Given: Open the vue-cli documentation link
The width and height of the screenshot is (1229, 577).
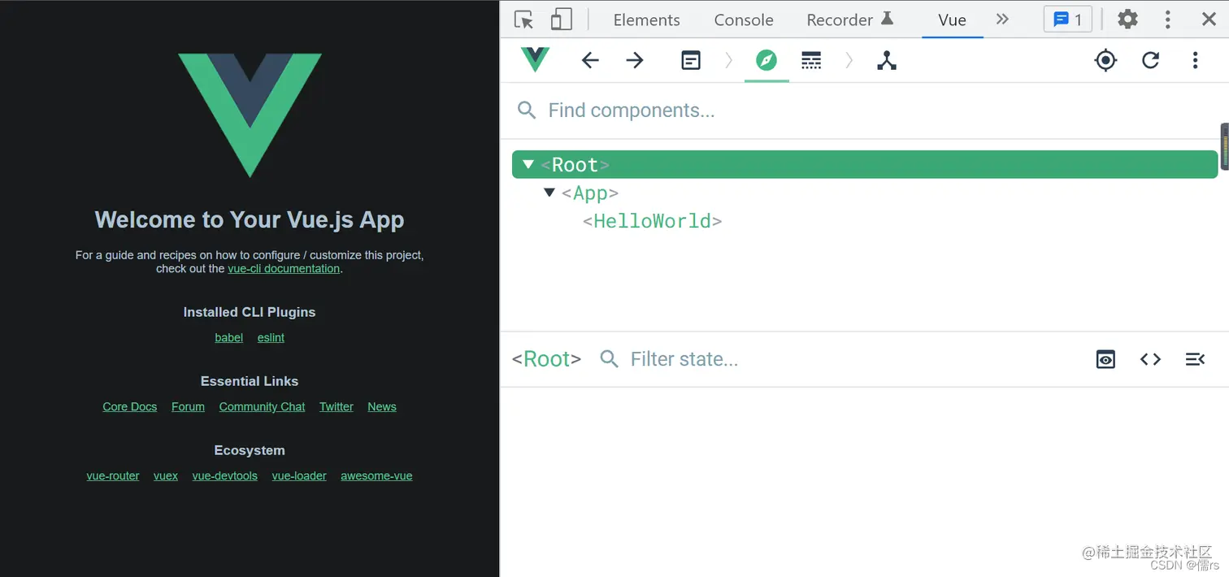Looking at the screenshot, I should (x=284, y=269).
